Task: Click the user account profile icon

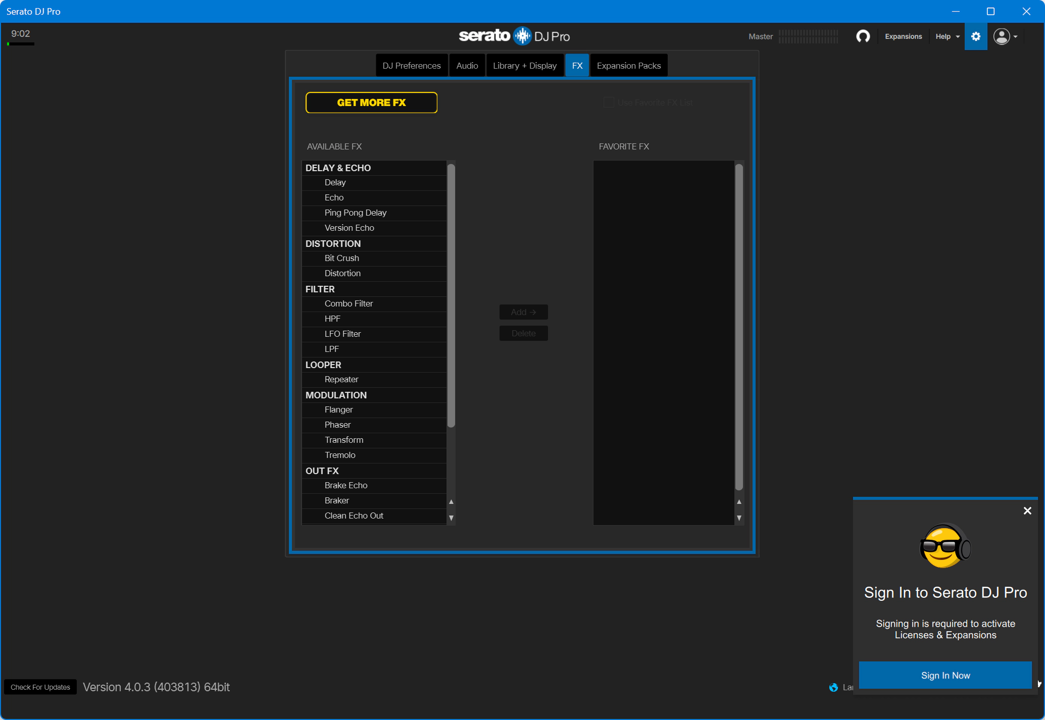Action: click(x=1001, y=36)
